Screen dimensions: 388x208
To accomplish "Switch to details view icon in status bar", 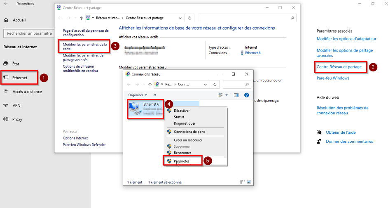I will point(243,182).
